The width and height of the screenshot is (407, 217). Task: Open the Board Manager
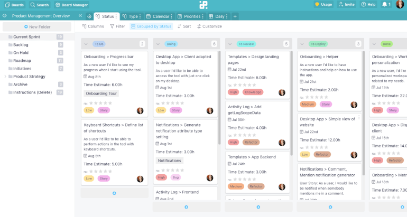point(72,5)
